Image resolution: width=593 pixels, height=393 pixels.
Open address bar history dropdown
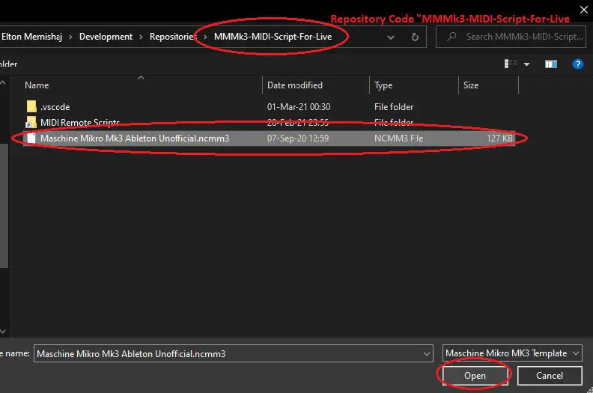tap(391, 37)
